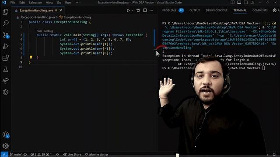Split the editor right
Screen dimensions: 280x157
[x=145, y=10]
